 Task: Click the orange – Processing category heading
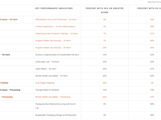click(x=6, y=97)
